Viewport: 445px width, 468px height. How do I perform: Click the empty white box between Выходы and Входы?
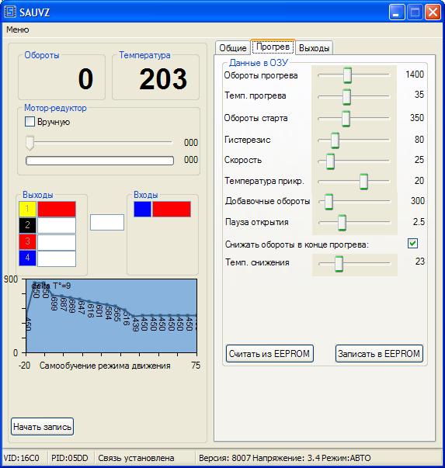[107, 223]
